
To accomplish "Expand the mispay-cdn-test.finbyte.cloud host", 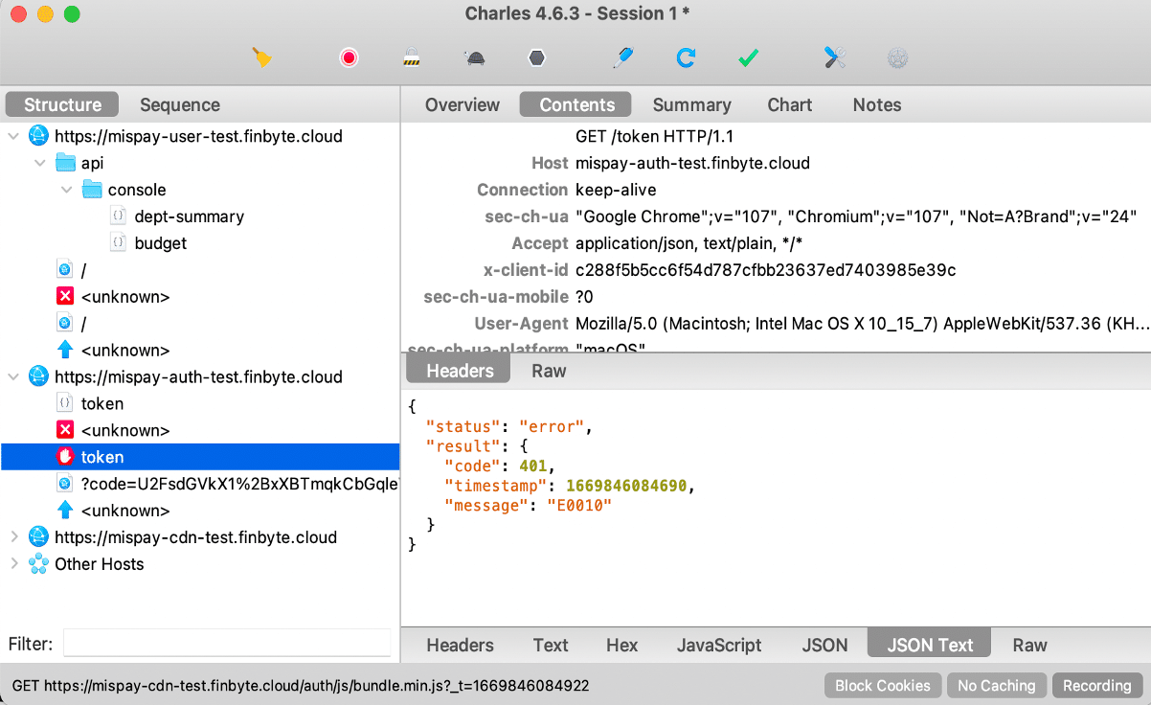I will coord(14,537).
